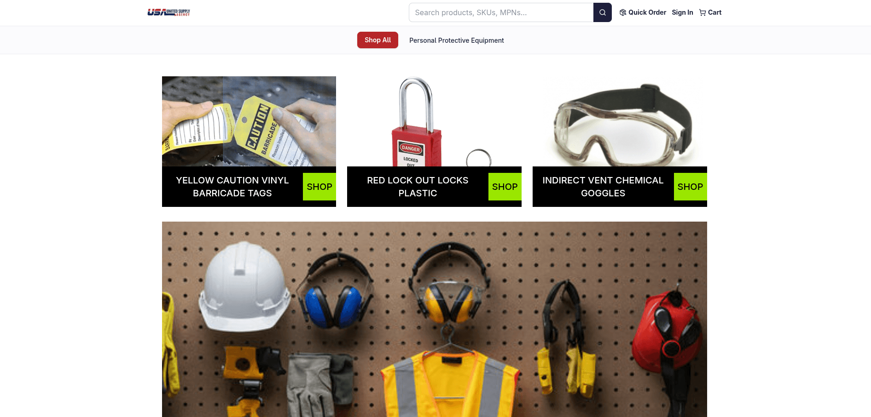Click the caution barricade tags image
The height and width of the screenshot is (417, 871).
(x=249, y=121)
